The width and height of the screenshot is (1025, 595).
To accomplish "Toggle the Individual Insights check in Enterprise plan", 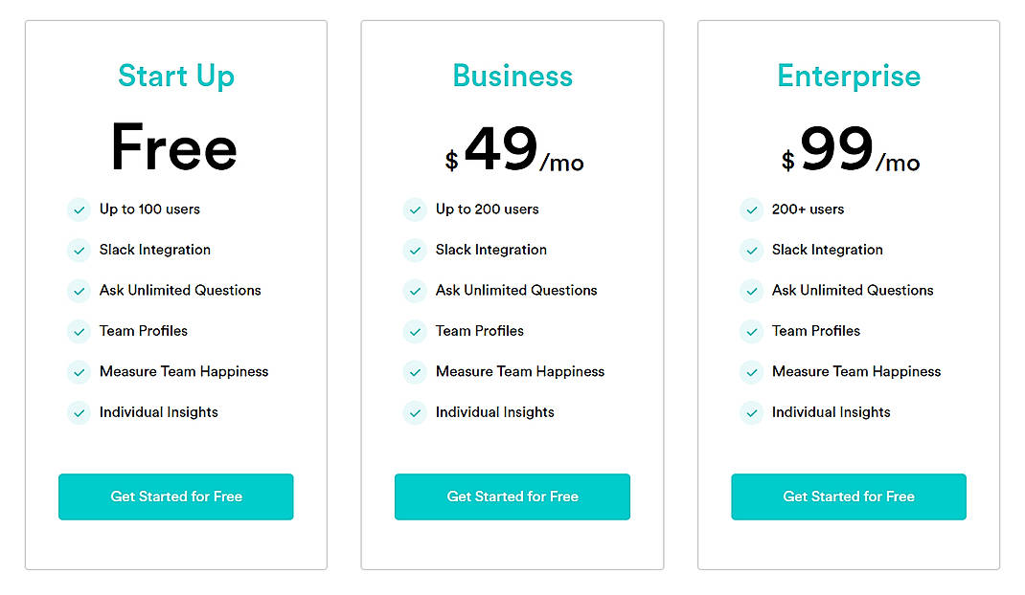I will [x=751, y=412].
